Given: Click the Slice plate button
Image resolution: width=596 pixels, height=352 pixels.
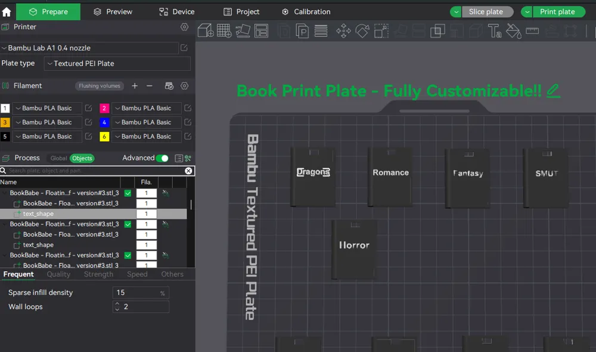Looking at the screenshot, I should click(x=488, y=12).
